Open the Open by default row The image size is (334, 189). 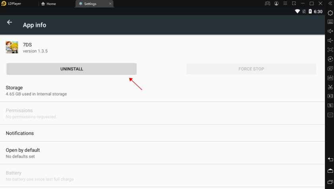162,153
